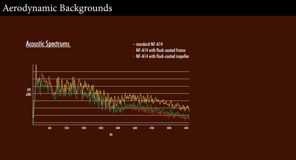Image resolution: width=296 pixels, height=160 pixels.
Task: Click the 600 tick label on the frequency axis
Action: [x=49, y=128]
